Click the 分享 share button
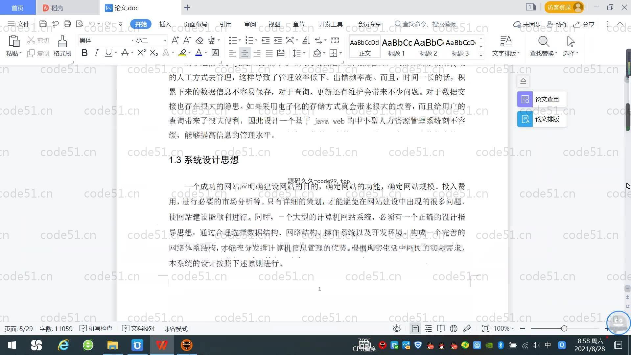 (x=584, y=24)
